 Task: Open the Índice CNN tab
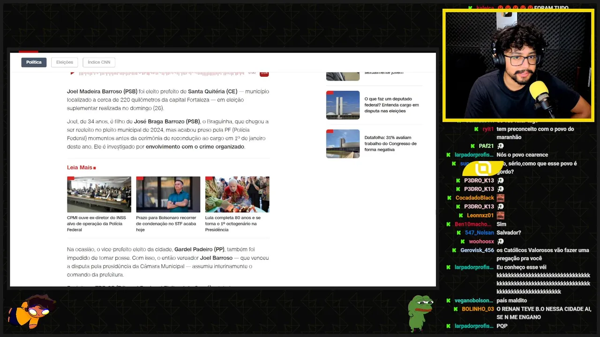pyautogui.click(x=99, y=62)
